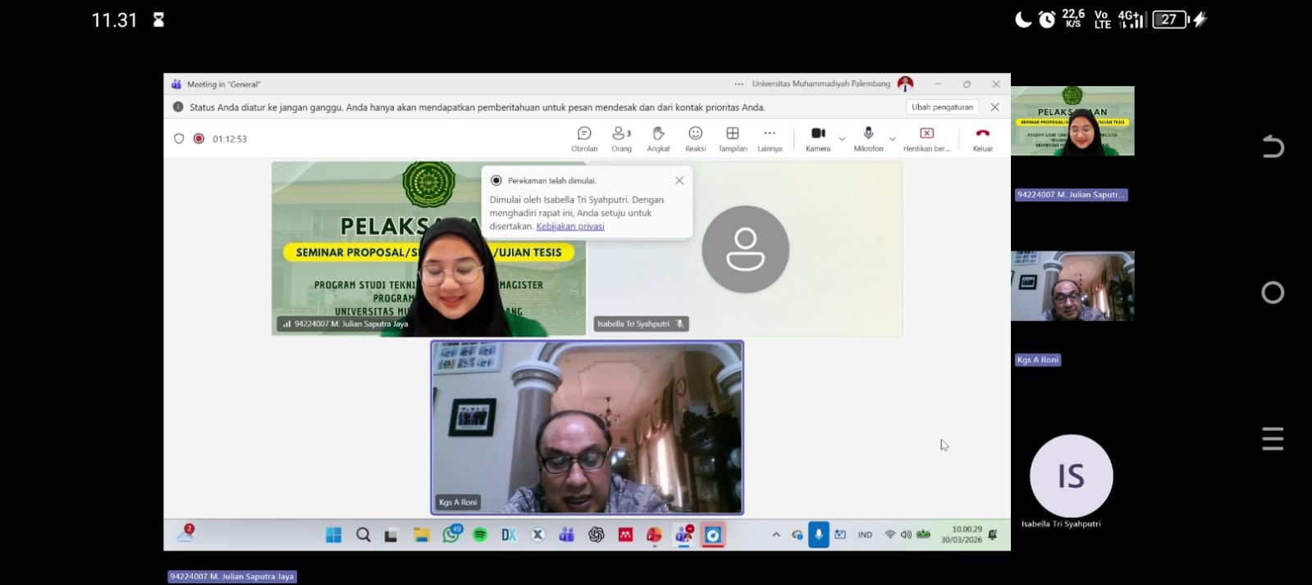
Task: Open the Reaksi emoji reactions
Action: click(x=695, y=138)
